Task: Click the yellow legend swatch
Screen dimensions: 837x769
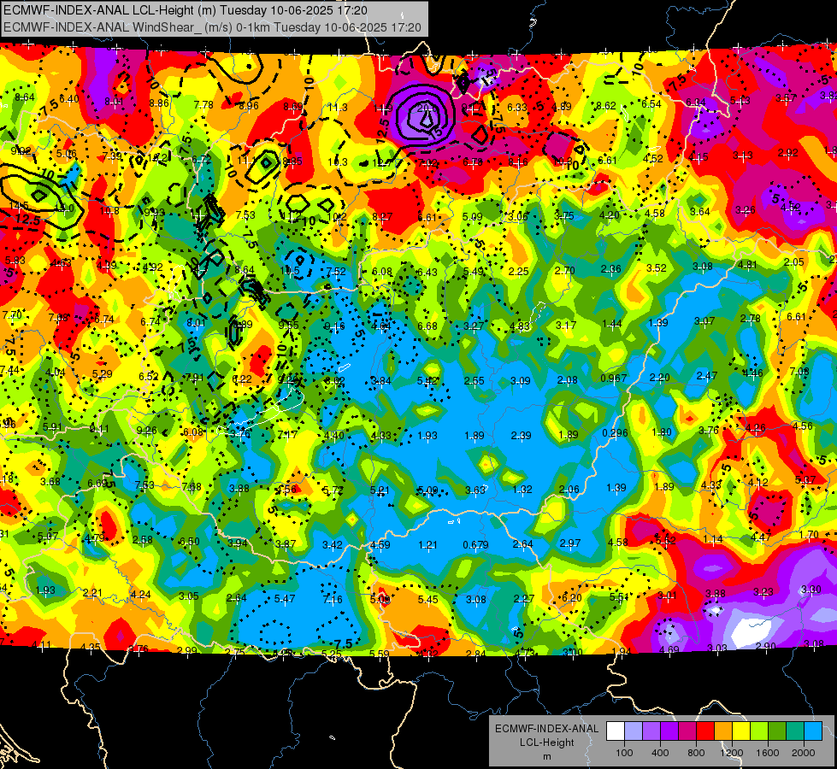Action: [x=741, y=731]
